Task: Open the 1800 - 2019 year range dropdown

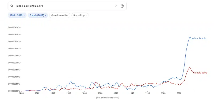Action: coord(17,15)
